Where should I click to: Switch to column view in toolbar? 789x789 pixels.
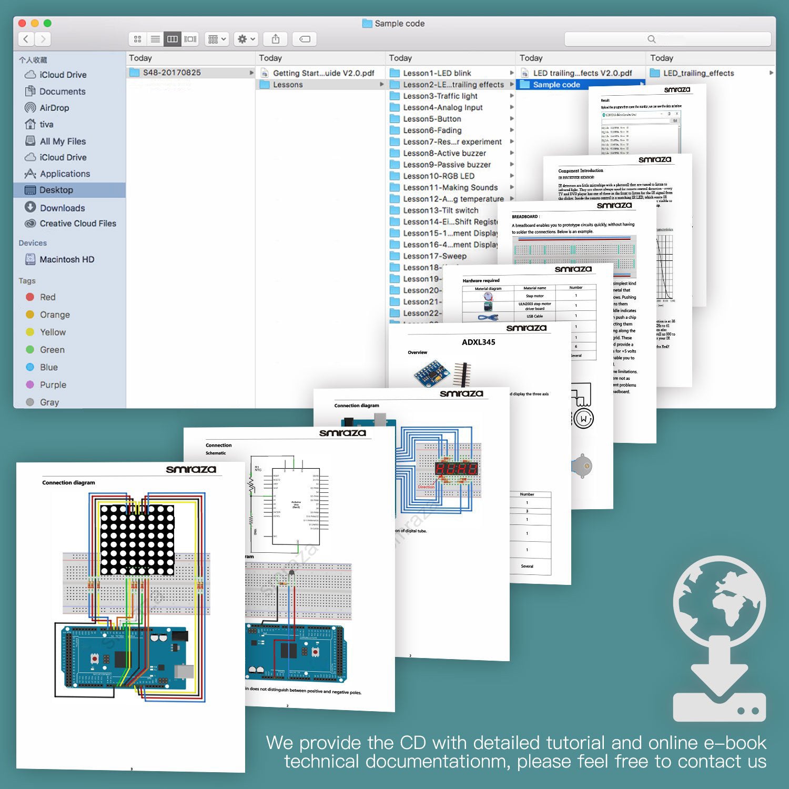pyautogui.click(x=173, y=39)
